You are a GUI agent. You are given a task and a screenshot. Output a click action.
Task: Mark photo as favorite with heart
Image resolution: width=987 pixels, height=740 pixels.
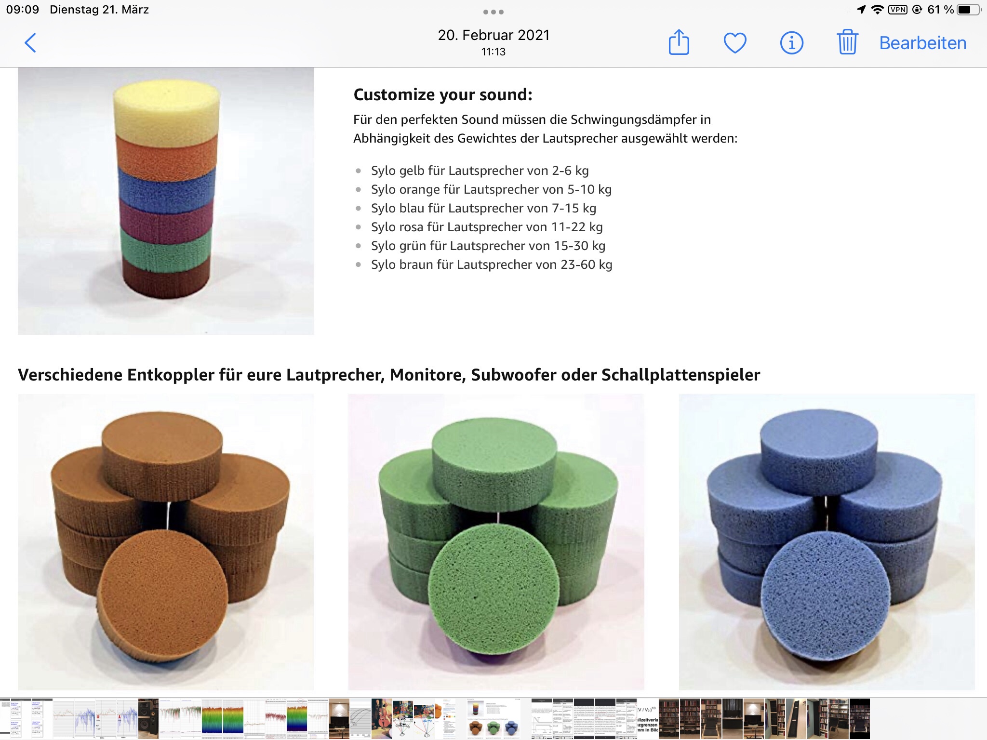[x=735, y=43]
